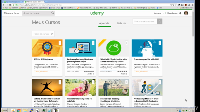Open the file explorer folder in the taskbar
This screenshot has height=112, width=200.
pyautogui.click(x=25, y=110)
